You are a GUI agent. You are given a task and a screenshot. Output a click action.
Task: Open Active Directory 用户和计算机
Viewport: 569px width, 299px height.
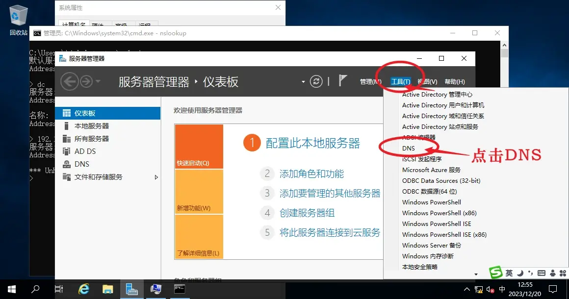pos(443,105)
